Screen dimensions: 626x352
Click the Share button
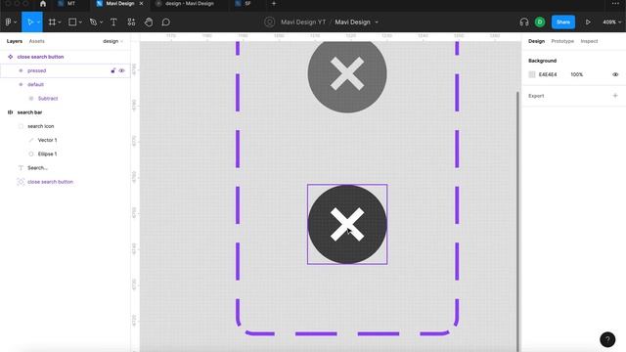coord(563,22)
